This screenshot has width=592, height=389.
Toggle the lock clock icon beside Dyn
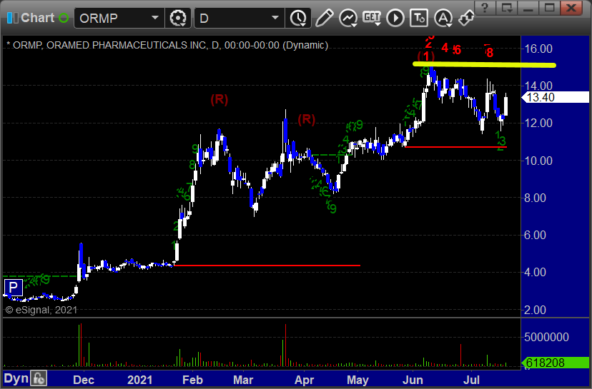coord(39,378)
